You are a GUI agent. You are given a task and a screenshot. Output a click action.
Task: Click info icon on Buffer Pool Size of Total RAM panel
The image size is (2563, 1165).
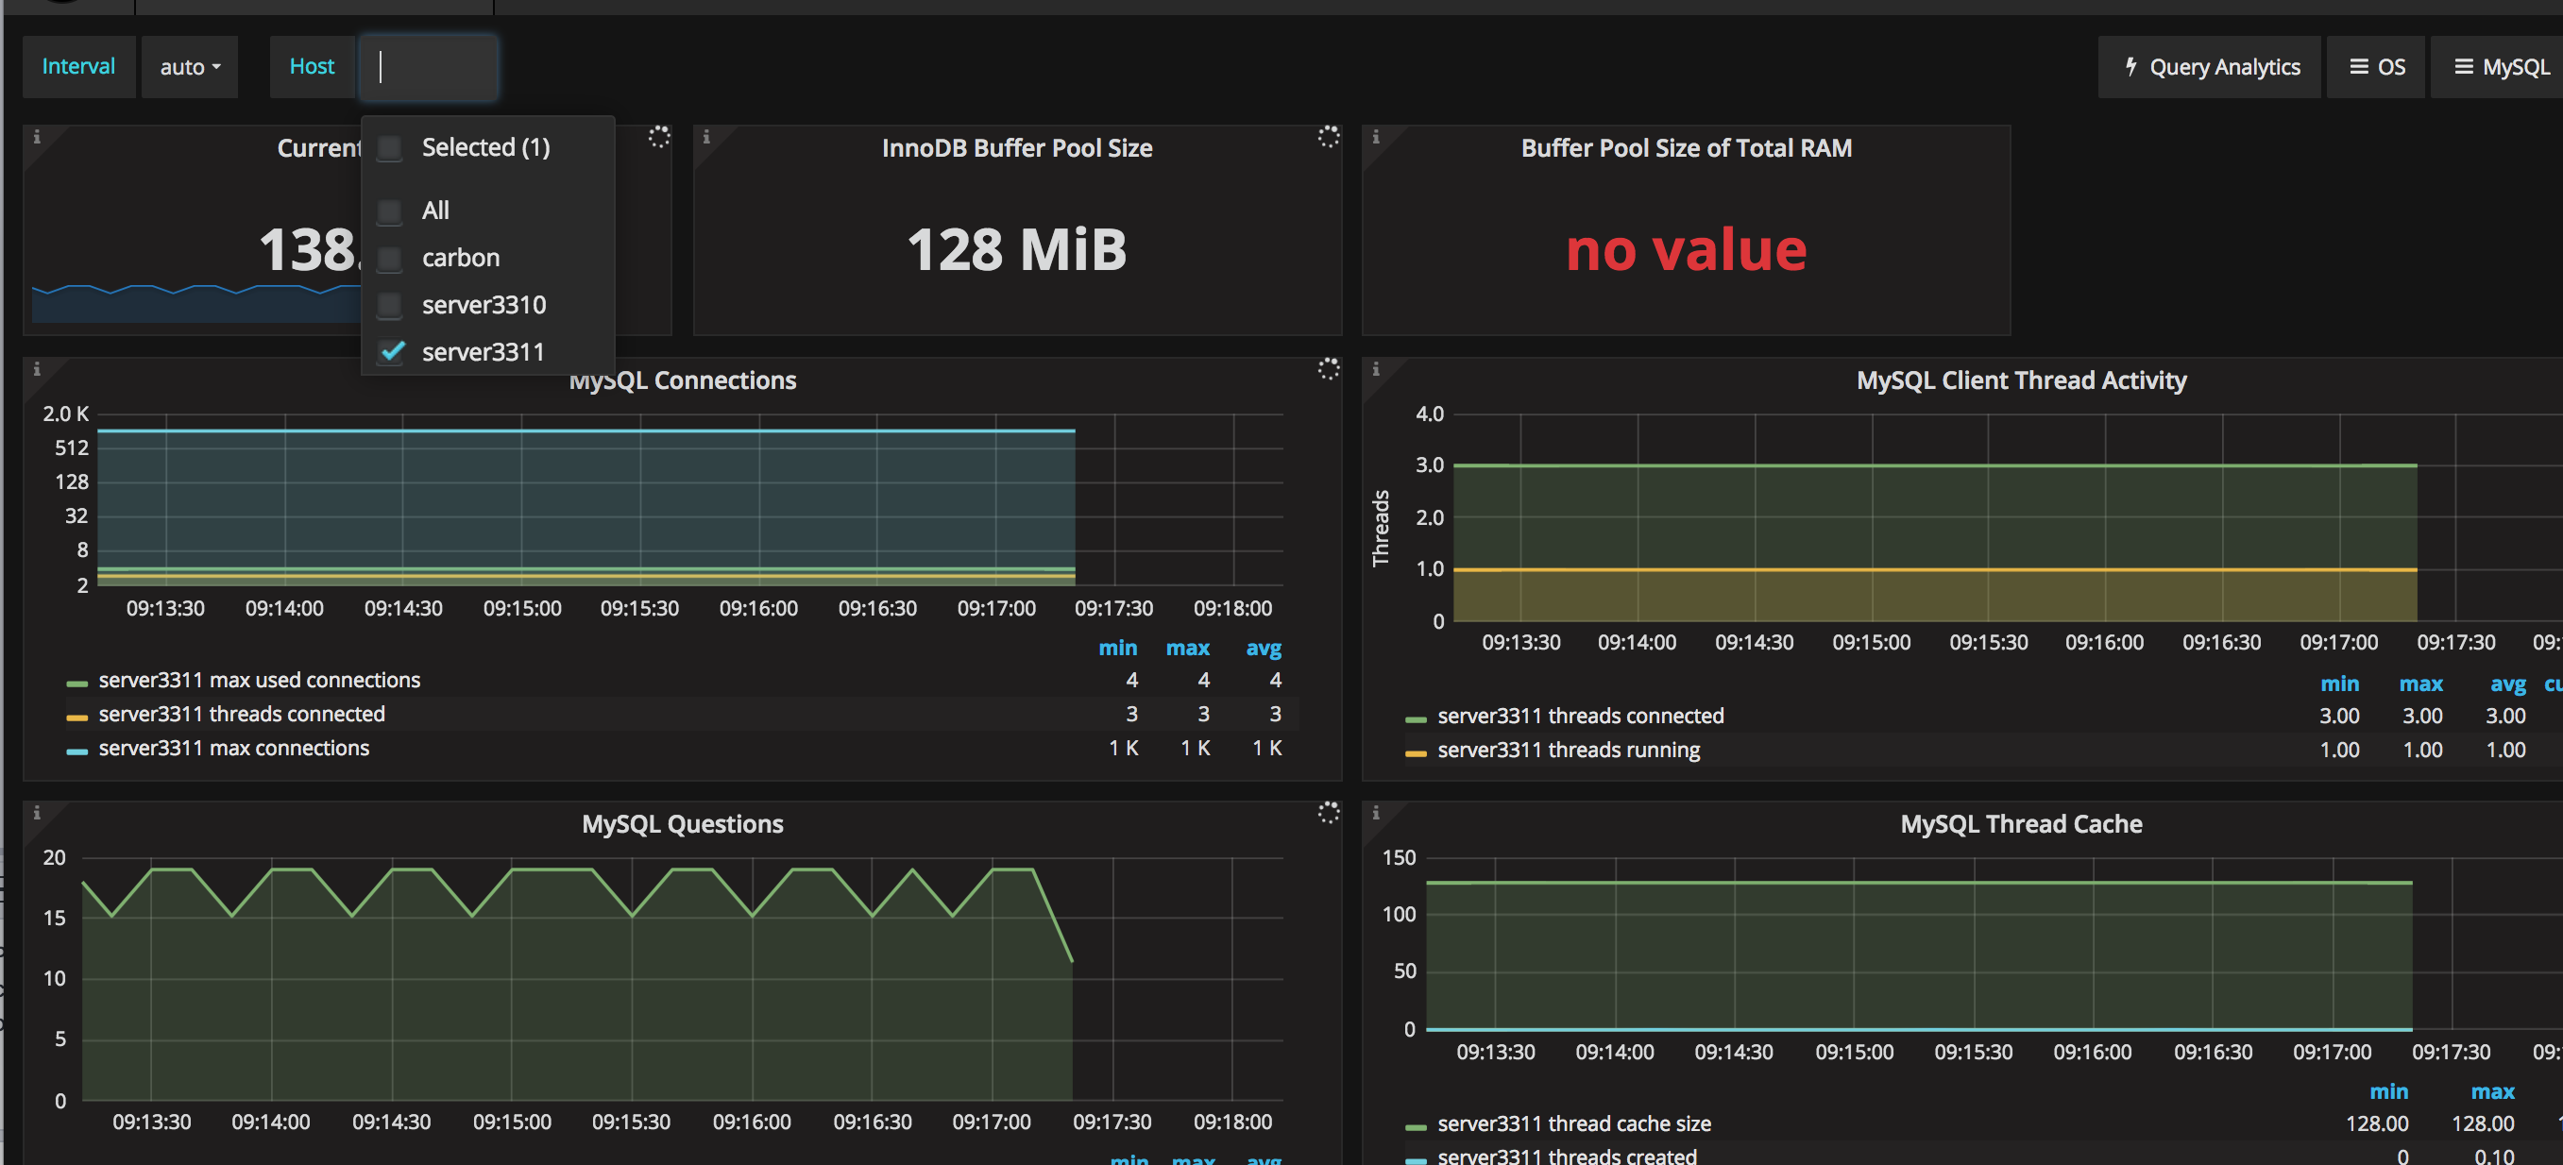pyautogui.click(x=1376, y=136)
